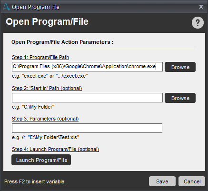The height and width of the screenshot is (191, 208).
Task: Click the Launch Program/File button
Action: (41, 160)
